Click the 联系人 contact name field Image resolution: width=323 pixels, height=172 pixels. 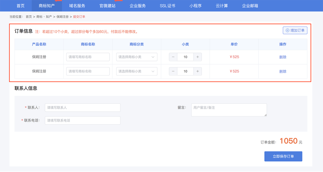pyautogui.click(x=83, y=107)
